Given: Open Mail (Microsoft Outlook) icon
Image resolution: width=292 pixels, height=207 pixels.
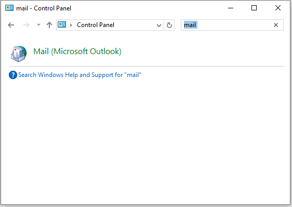Looking at the screenshot, I should click(19, 54).
